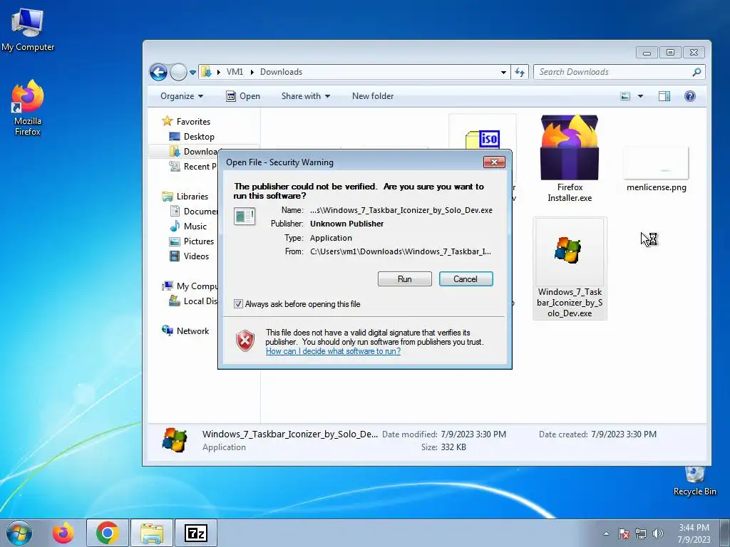Click network tray icon

coord(641,533)
